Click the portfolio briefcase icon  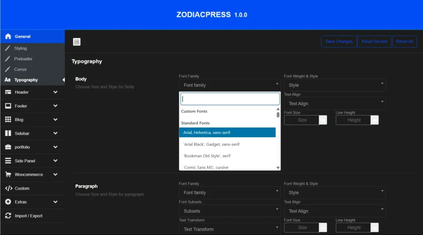coord(8,147)
